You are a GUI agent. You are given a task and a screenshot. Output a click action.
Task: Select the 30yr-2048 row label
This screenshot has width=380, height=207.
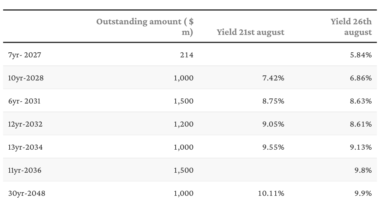[26, 193]
